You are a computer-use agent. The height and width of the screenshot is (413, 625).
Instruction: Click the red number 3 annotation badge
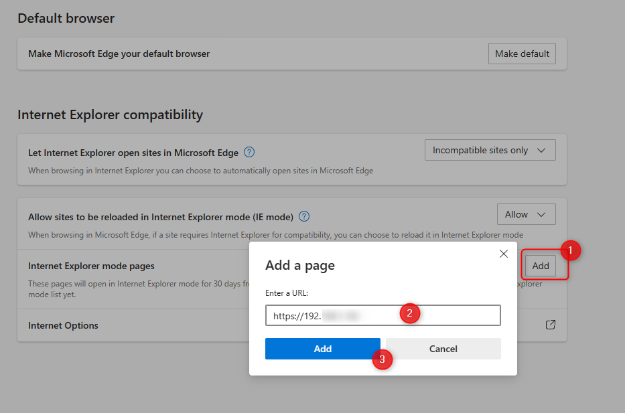point(382,359)
